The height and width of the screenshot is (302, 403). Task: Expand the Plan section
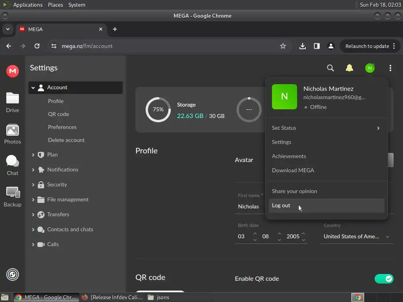click(33, 155)
